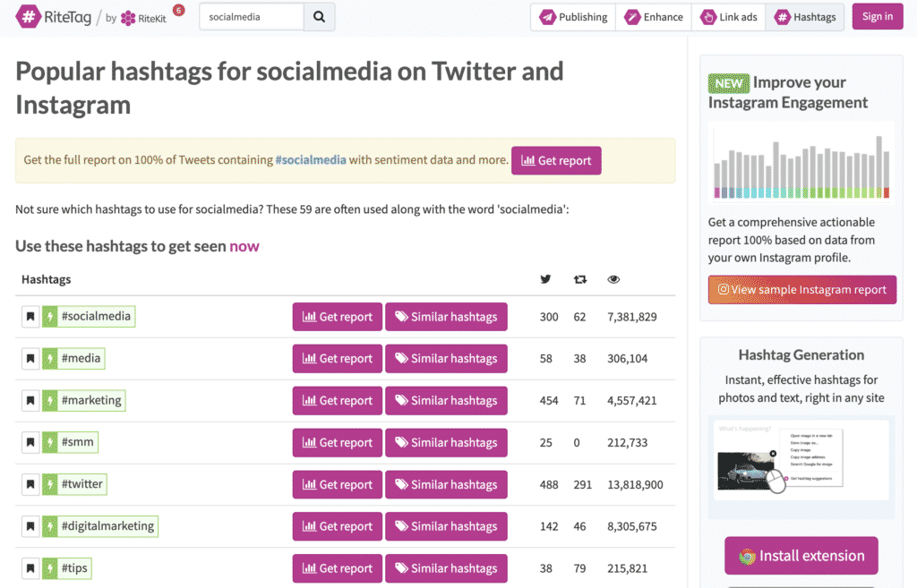Click the retweet column header icon

coord(580,279)
